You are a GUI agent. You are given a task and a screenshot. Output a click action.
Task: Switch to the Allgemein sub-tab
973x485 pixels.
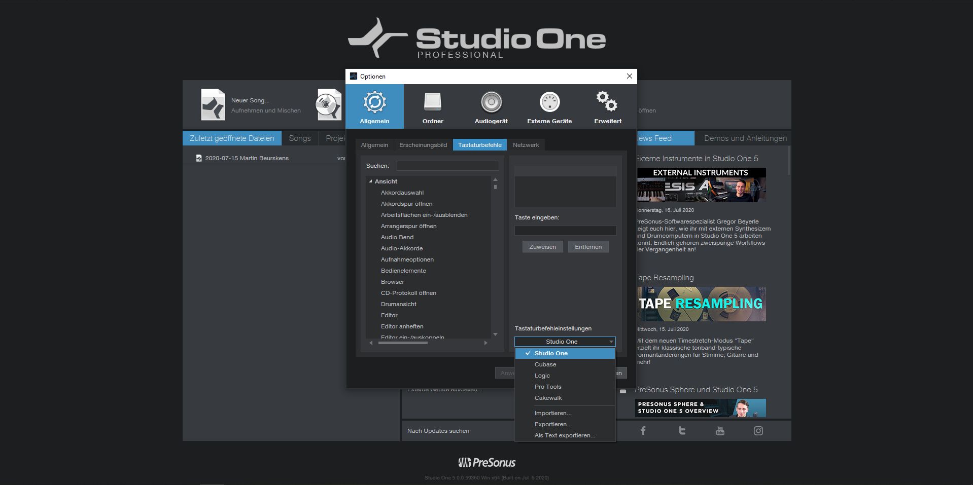click(x=374, y=145)
